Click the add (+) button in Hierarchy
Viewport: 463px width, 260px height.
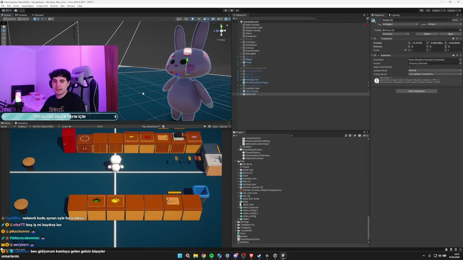coord(234,18)
